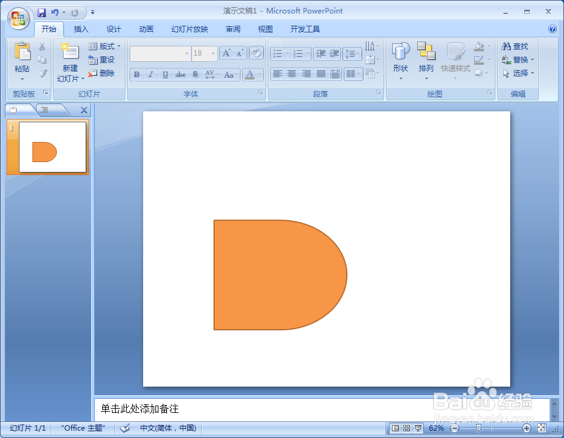
Task: Click the Redo icon in quick access toolbar
Action: pos(75,13)
